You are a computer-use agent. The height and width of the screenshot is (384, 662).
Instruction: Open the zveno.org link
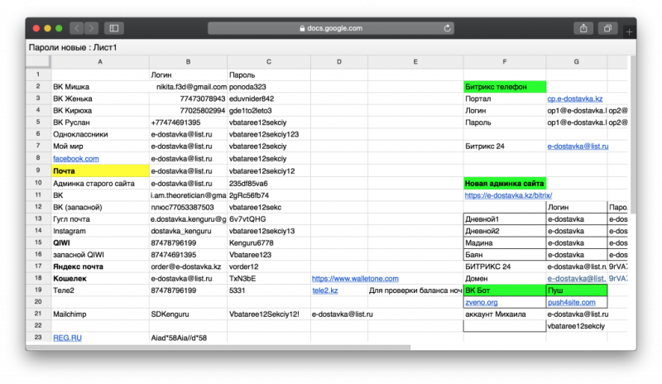coord(482,302)
